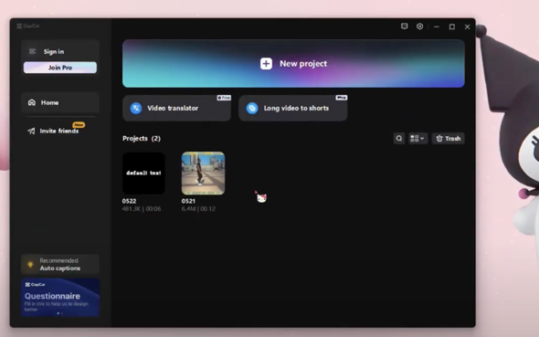This screenshot has width=539, height=337.
Task: Open the Questionnaire banner
Action: click(60, 297)
